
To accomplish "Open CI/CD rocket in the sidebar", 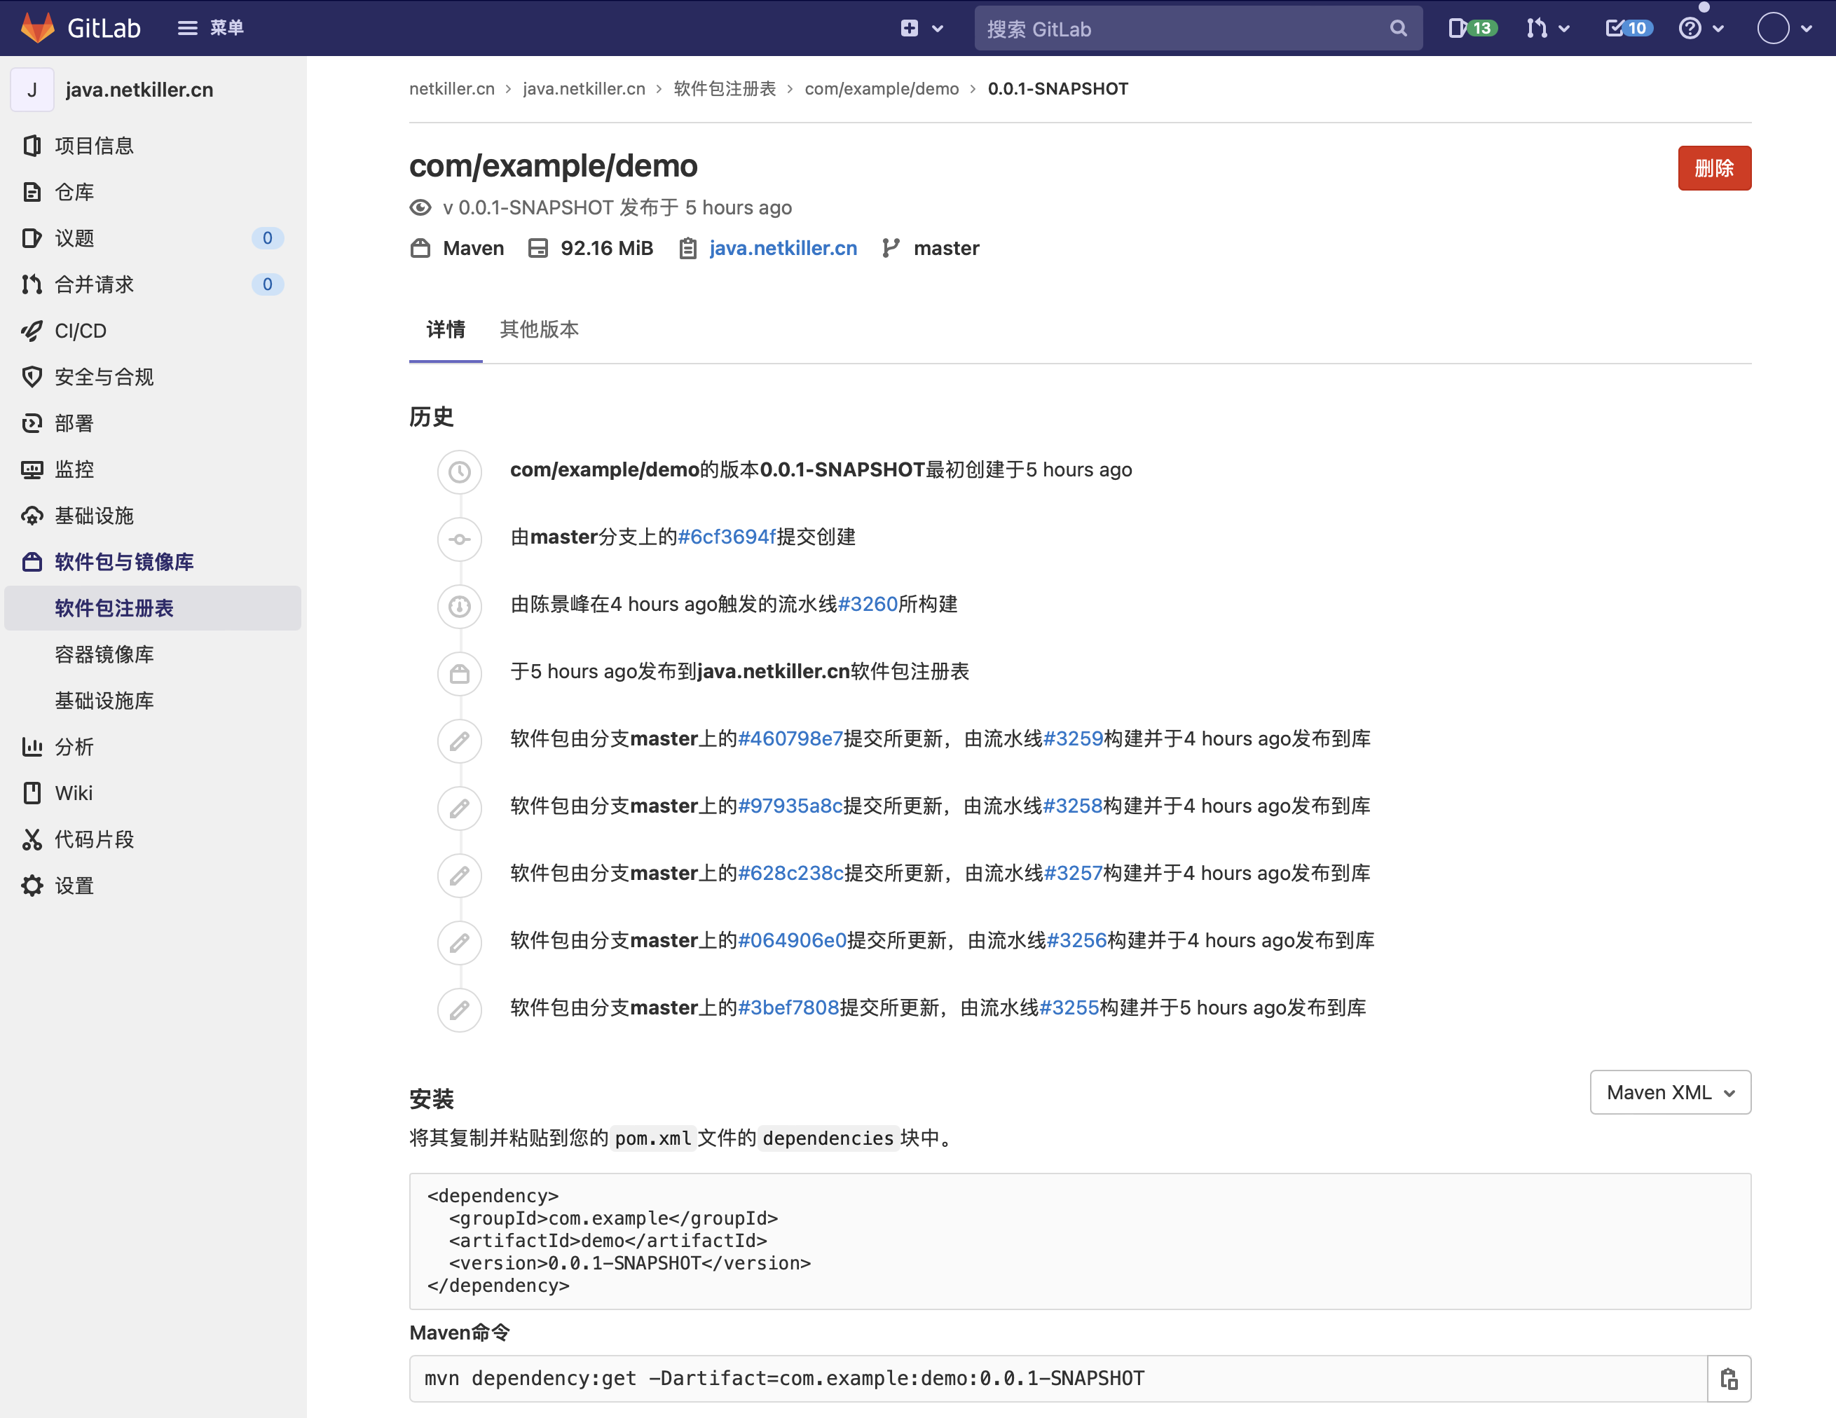I will (80, 331).
